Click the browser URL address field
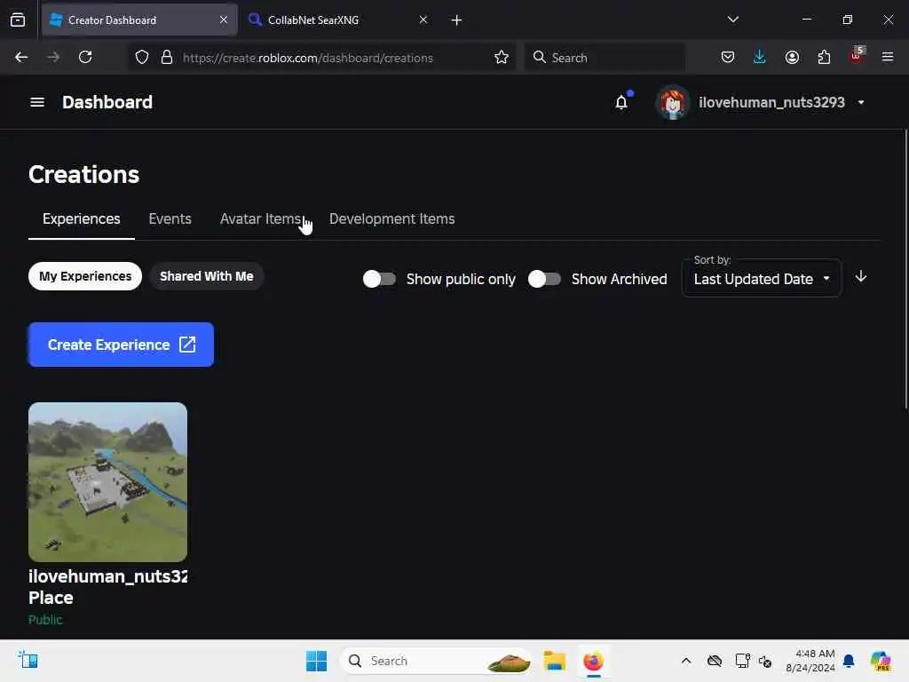 tap(307, 58)
